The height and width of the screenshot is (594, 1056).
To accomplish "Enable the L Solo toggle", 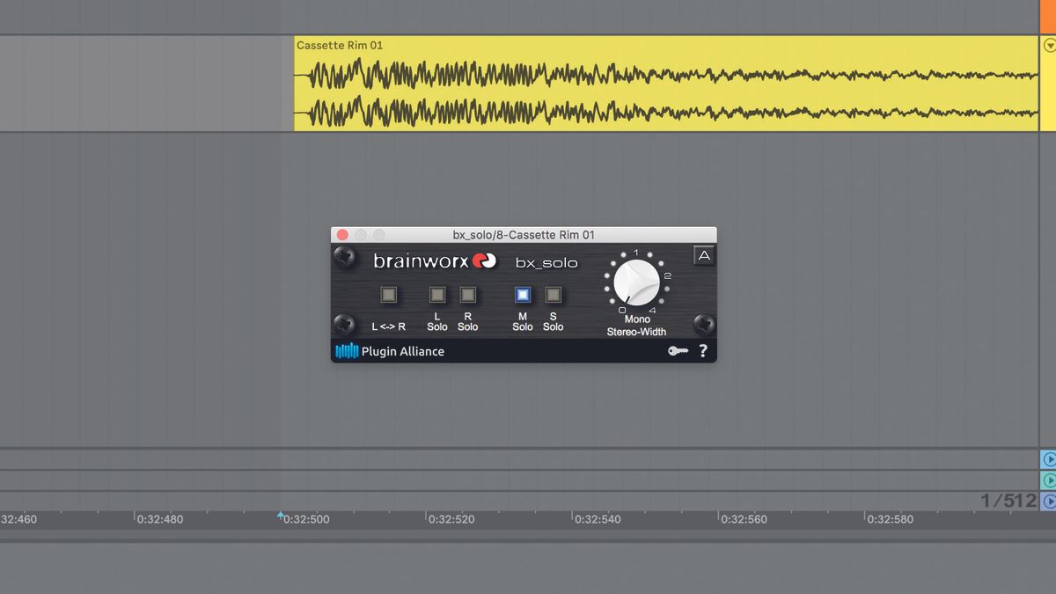I will [x=437, y=294].
